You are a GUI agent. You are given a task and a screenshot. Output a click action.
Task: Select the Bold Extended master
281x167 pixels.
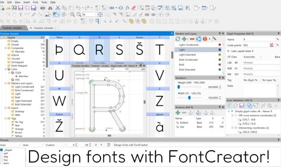click(198, 70)
